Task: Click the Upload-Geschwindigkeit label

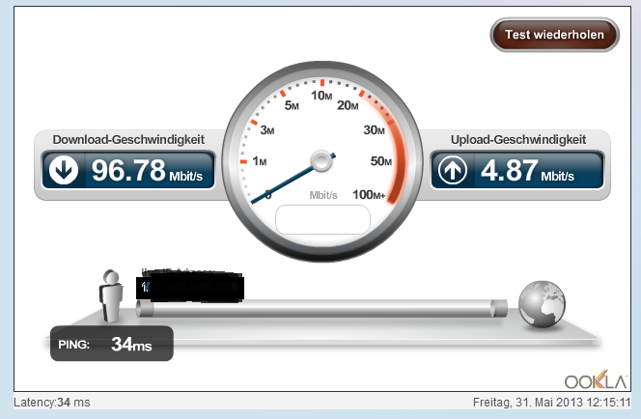Action: pyautogui.click(x=518, y=139)
